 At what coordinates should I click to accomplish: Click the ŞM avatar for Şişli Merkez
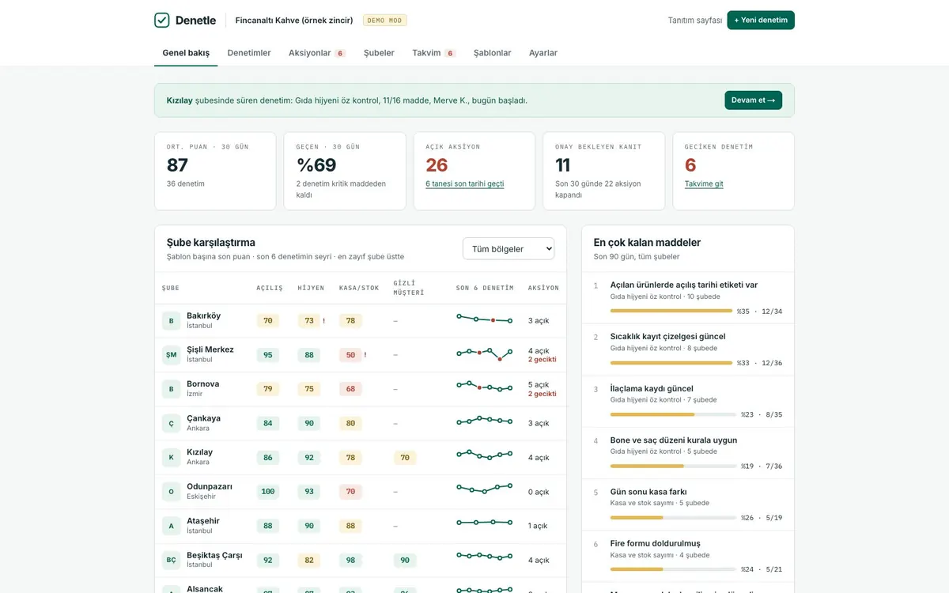pos(171,355)
